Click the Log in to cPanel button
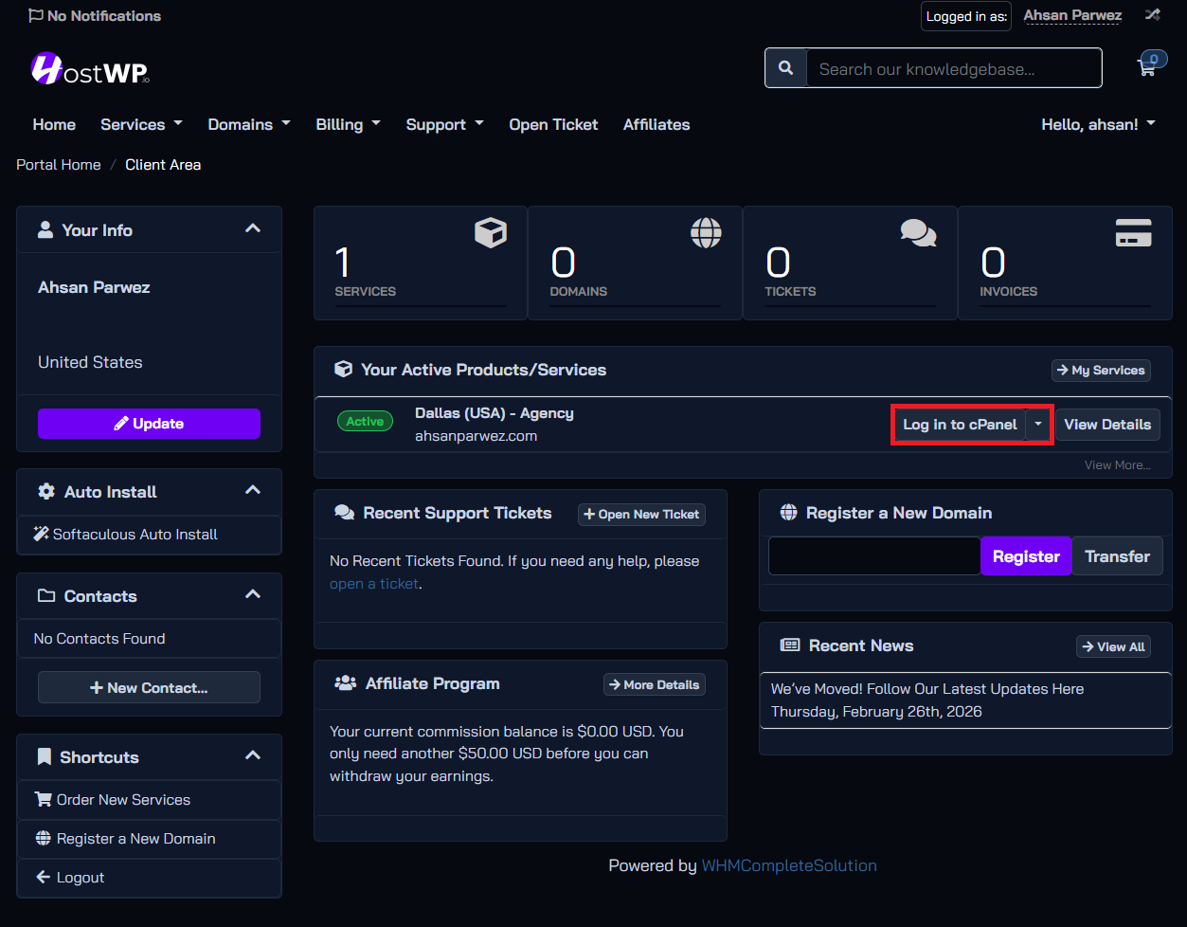Image resolution: width=1187 pixels, height=927 pixels. tap(959, 425)
